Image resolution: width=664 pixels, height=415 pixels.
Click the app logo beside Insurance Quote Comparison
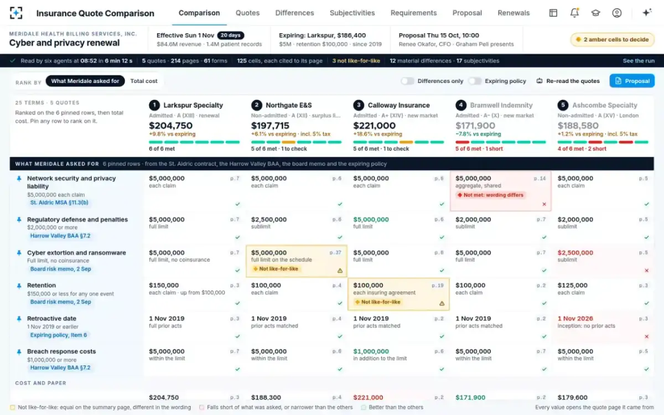(x=16, y=13)
